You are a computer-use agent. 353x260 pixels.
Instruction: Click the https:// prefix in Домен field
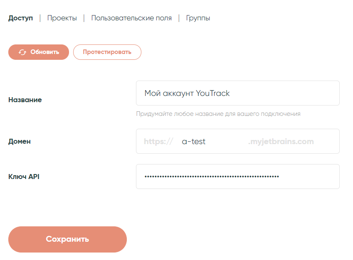point(158,142)
